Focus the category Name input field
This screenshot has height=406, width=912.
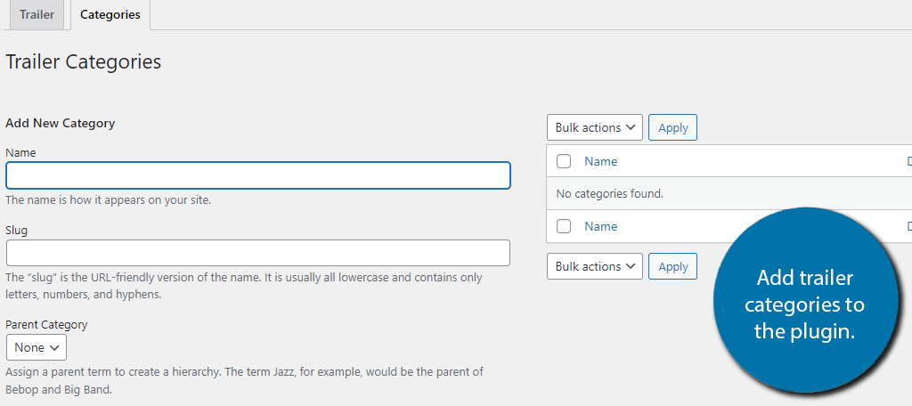point(258,175)
